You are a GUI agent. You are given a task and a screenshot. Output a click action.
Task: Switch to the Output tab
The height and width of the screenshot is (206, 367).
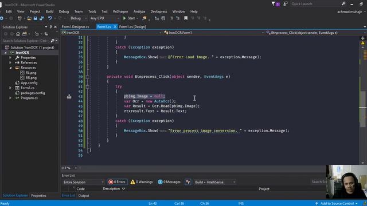tap(84, 196)
